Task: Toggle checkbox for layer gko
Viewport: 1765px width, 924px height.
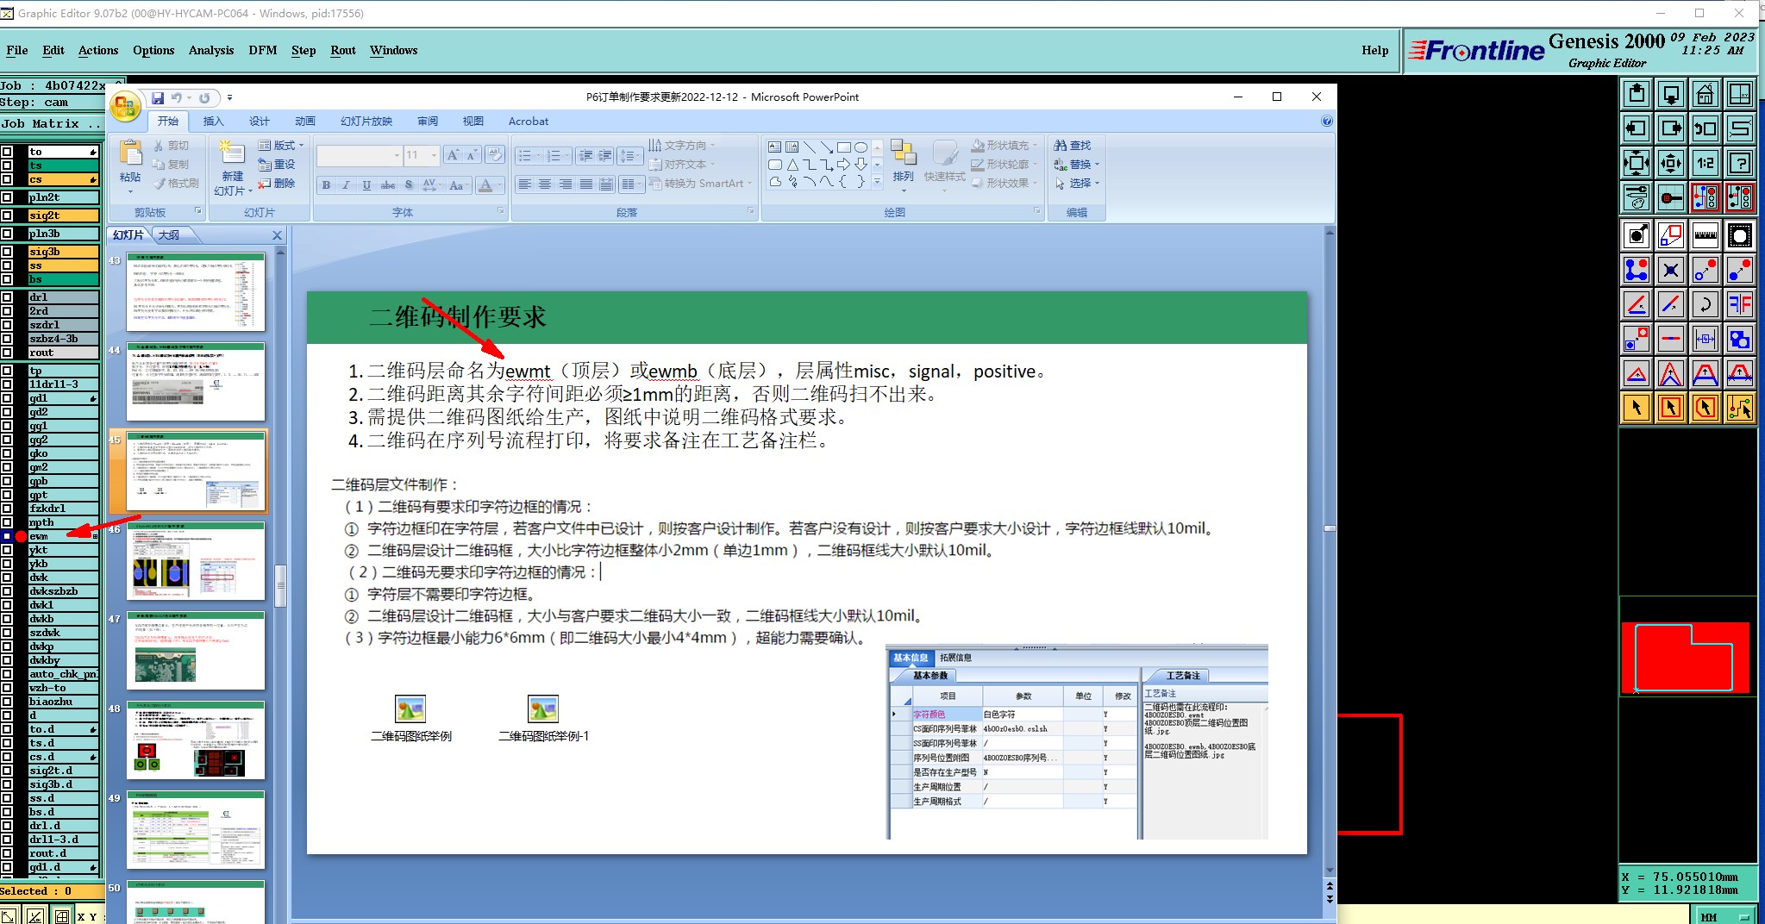Action: tap(7, 453)
